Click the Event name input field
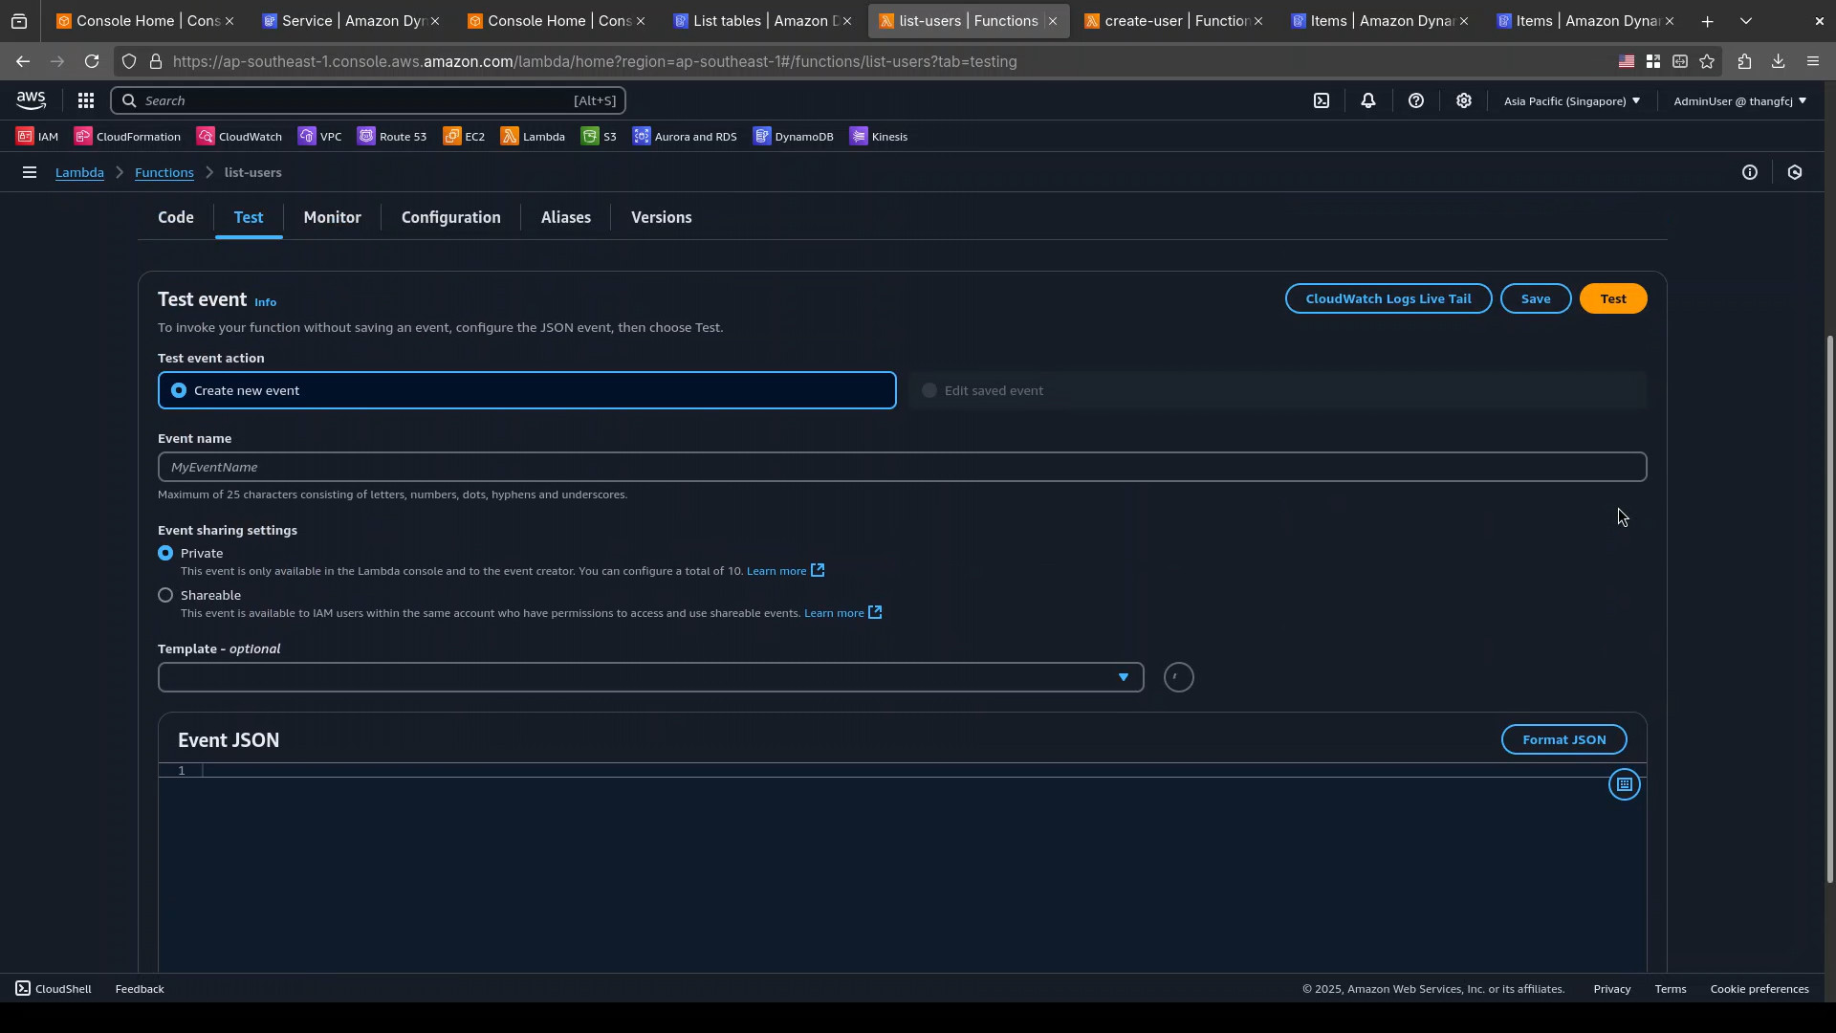This screenshot has height=1033, width=1836. pyautogui.click(x=902, y=467)
